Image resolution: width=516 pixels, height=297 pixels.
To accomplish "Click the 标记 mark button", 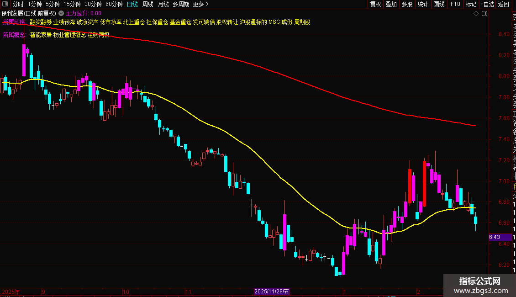I will pyautogui.click(x=471, y=4).
